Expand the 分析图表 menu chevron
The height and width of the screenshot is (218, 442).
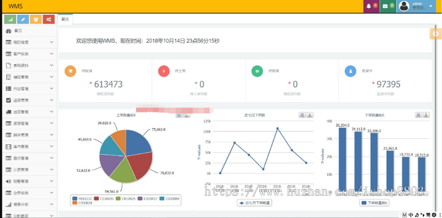(52, 216)
